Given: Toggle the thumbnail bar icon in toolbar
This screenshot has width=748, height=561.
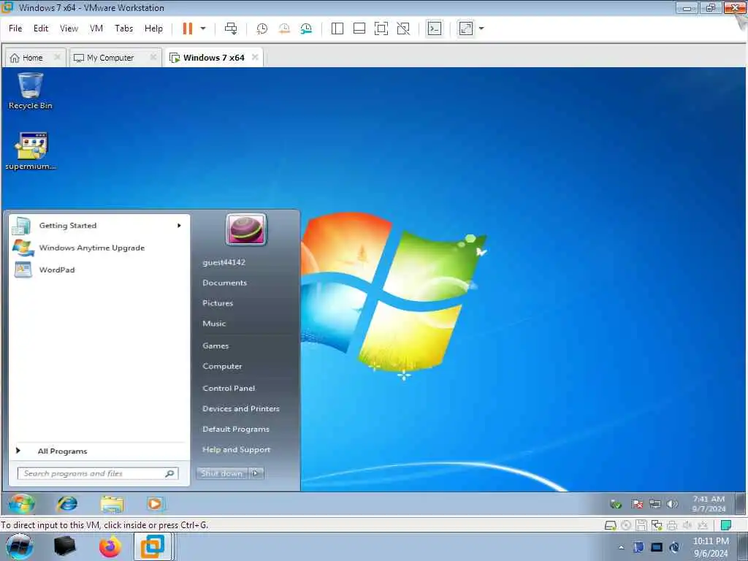Looking at the screenshot, I should point(359,28).
